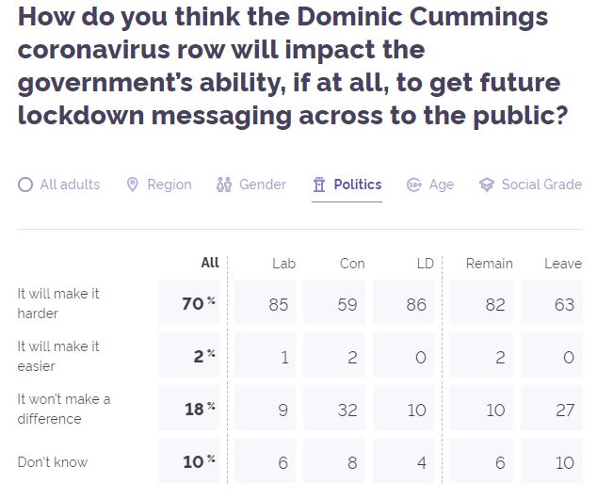The width and height of the screenshot is (597, 499).
Task: Click the Social Grade cap icon
Action: click(487, 185)
